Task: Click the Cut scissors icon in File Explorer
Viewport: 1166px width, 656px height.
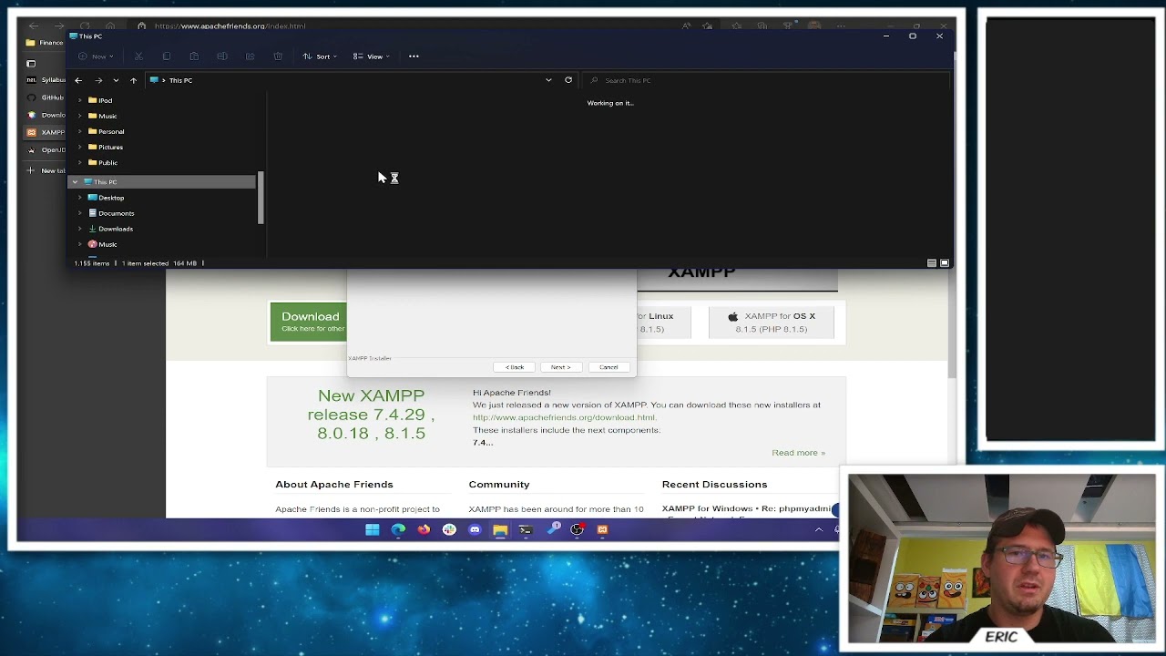Action: point(138,56)
